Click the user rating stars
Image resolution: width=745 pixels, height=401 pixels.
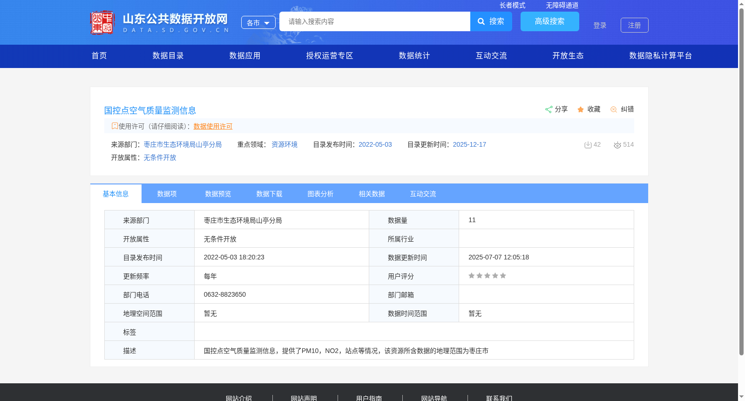click(487, 276)
